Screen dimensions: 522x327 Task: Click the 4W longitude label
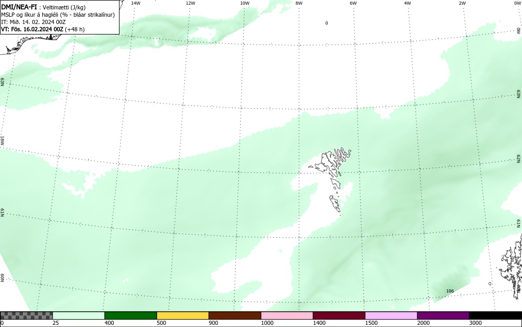point(408,3)
